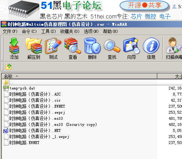Viewport: 182px width, 159px height.
Task: Select file temp-pcb.dat
Action: coord(22,88)
